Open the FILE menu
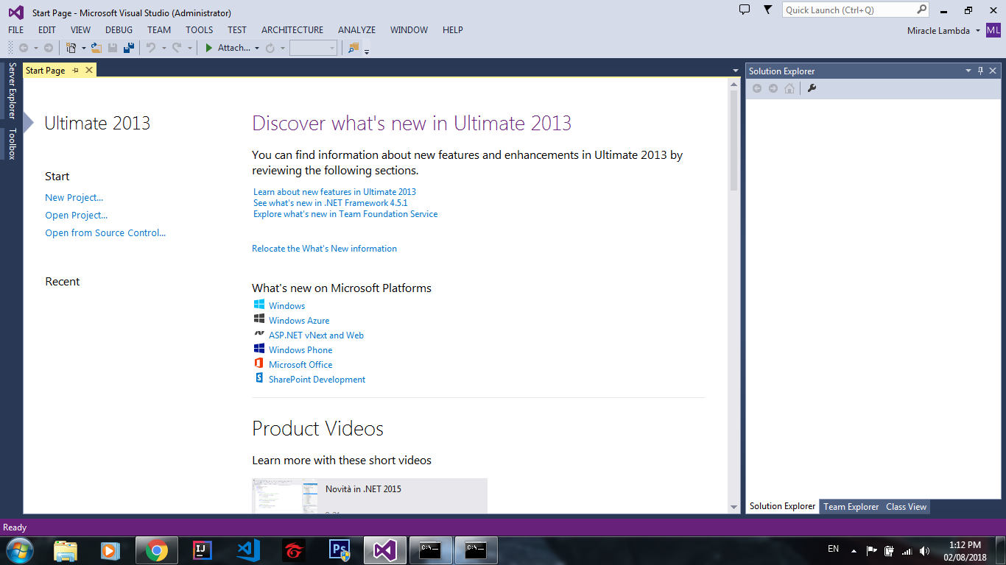The height and width of the screenshot is (565, 1006). point(15,30)
